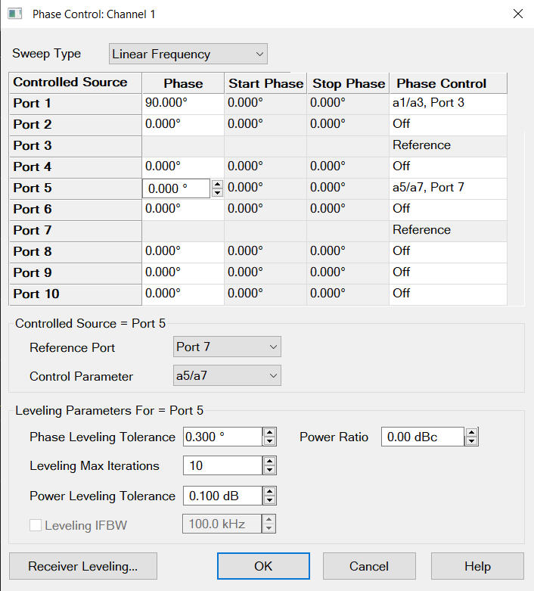Click the Phase Control column header
The width and height of the screenshot is (534, 591).
tap(449, 83)
